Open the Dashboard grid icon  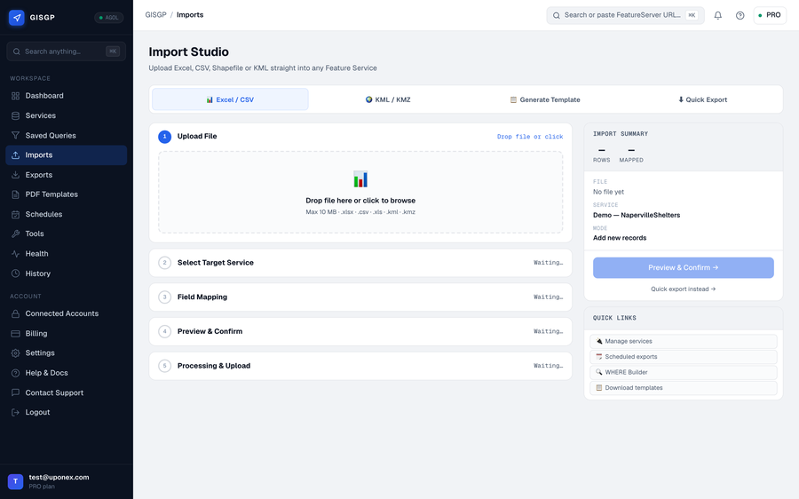click(x=16, y=96)
